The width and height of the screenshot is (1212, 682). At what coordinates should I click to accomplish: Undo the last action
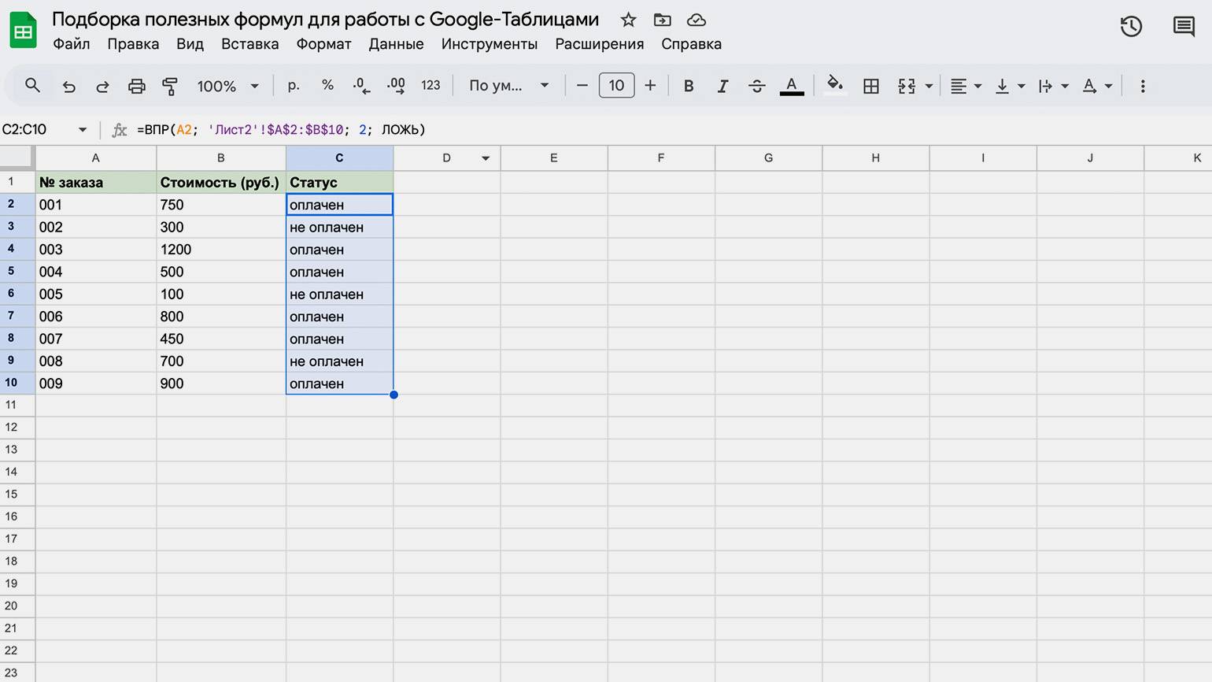click(69, 86)
